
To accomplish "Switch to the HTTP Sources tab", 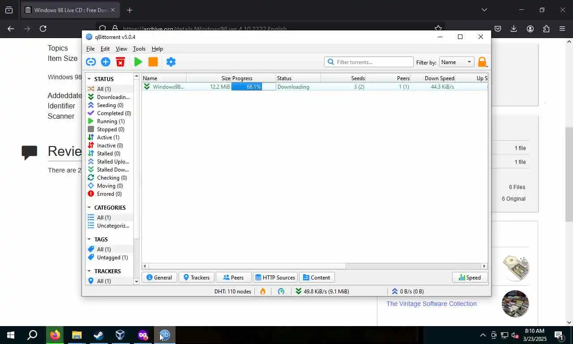I will 275,278.
